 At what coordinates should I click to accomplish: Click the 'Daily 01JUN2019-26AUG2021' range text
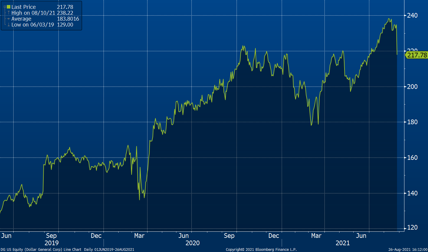tap(109, 250)
